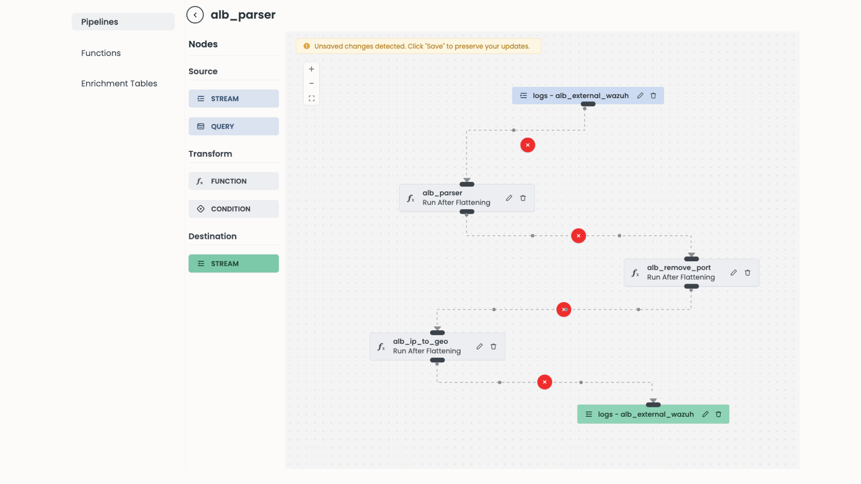Fit the pipeline view to screen

point(312,98)
